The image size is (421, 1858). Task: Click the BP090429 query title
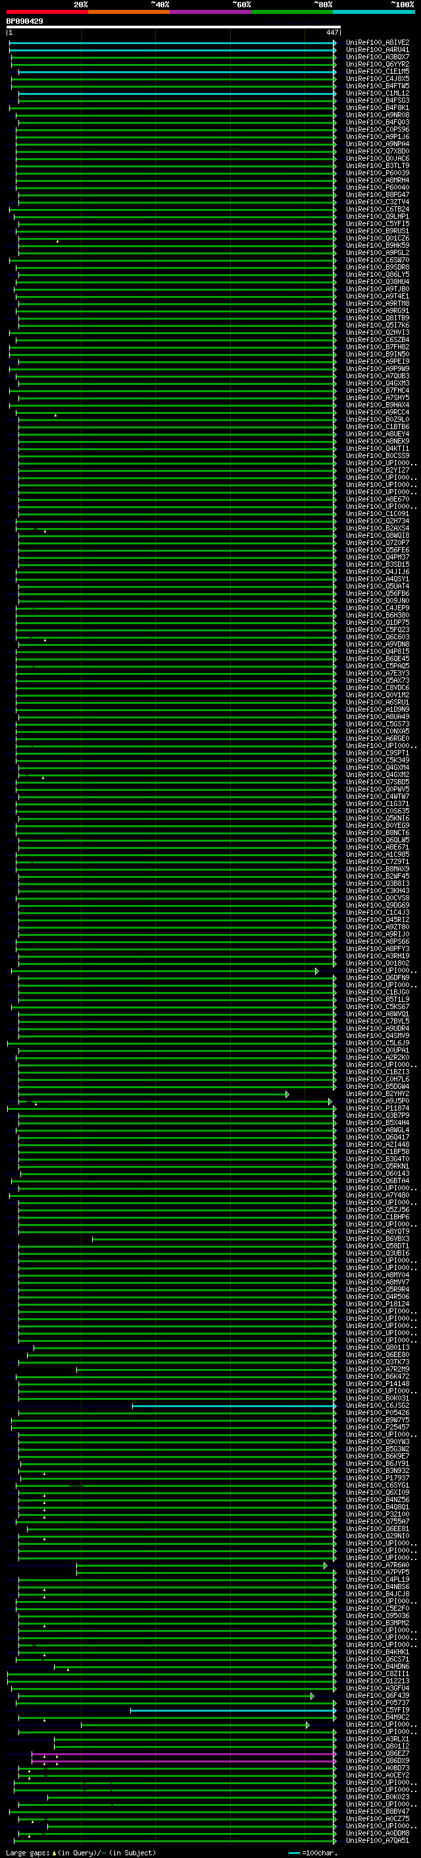click(x=24, y=22)
